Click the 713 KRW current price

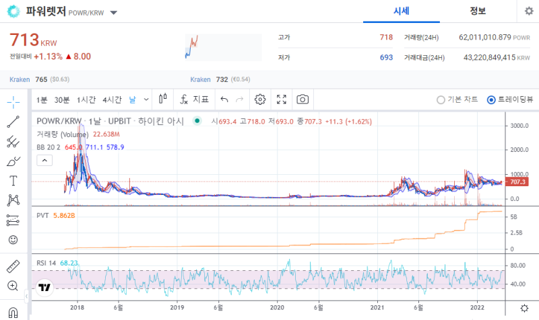(x=33, y=40)
